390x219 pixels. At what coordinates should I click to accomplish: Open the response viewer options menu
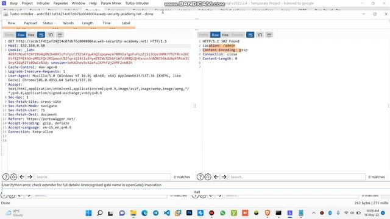(x=269, y=35)
